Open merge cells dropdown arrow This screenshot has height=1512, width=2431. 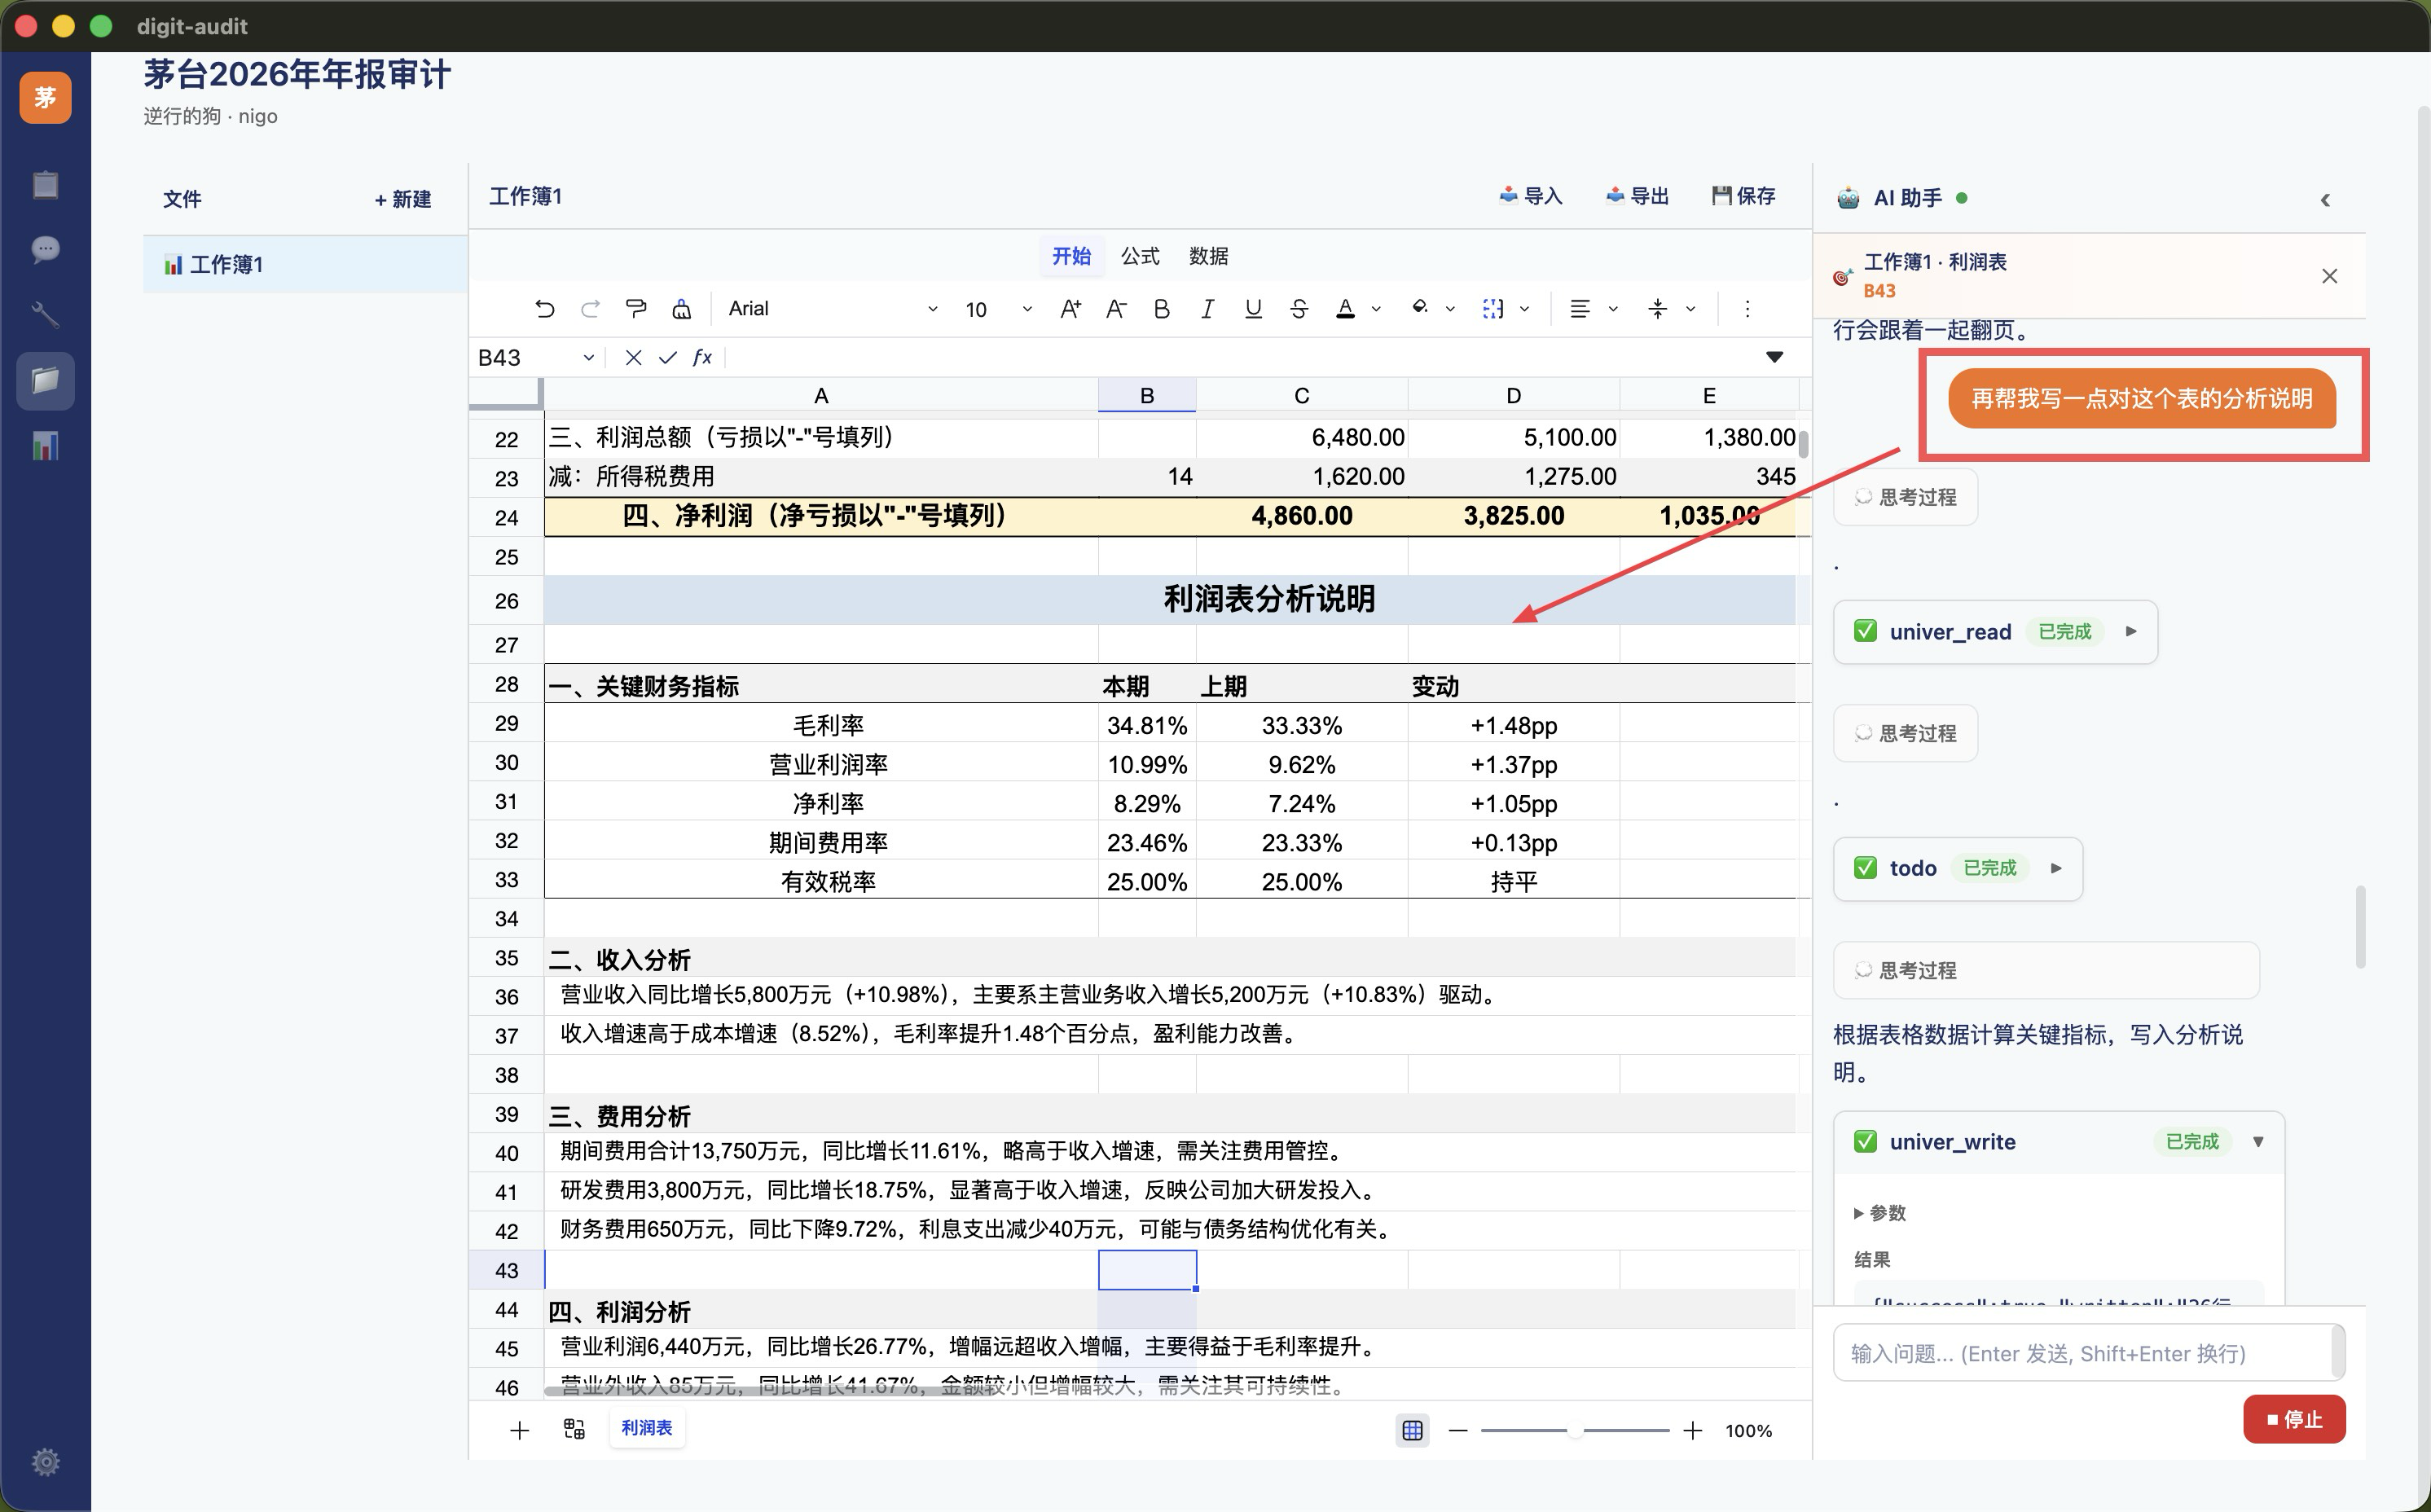[1524, 309]
